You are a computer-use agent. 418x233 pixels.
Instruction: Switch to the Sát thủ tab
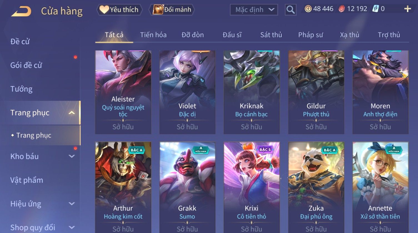coord(271,35)
